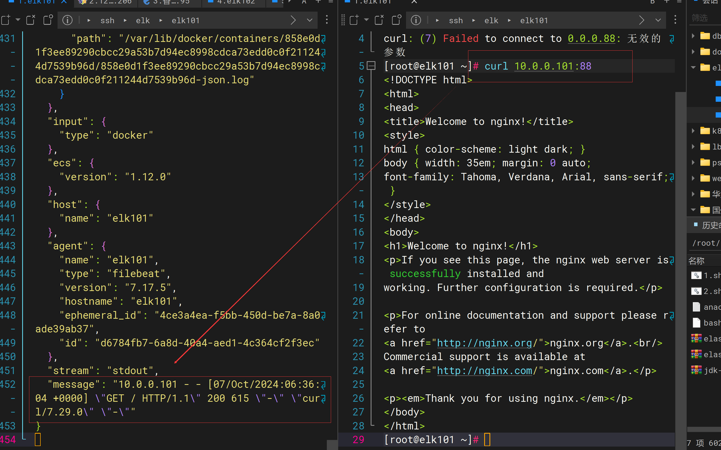Grab the grip handle of right pane toolbar
This screenshot has height=450, width=721.
click(x=343, y=20)
